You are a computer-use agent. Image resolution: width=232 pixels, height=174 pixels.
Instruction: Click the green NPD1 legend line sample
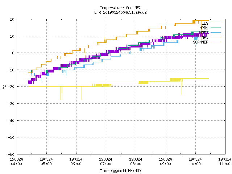click(x=216, y=28)
